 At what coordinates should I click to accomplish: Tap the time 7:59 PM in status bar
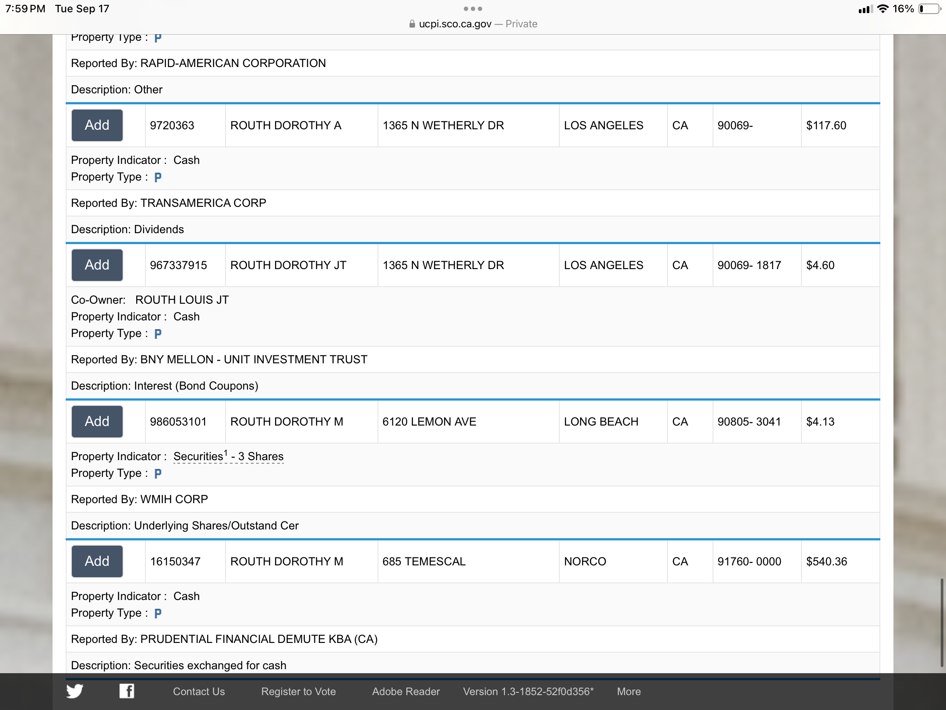click(25, 9)
